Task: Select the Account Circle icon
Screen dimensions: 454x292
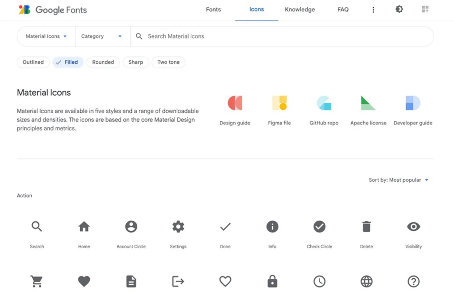Action: pyautogui.click(x=131, y=227)
